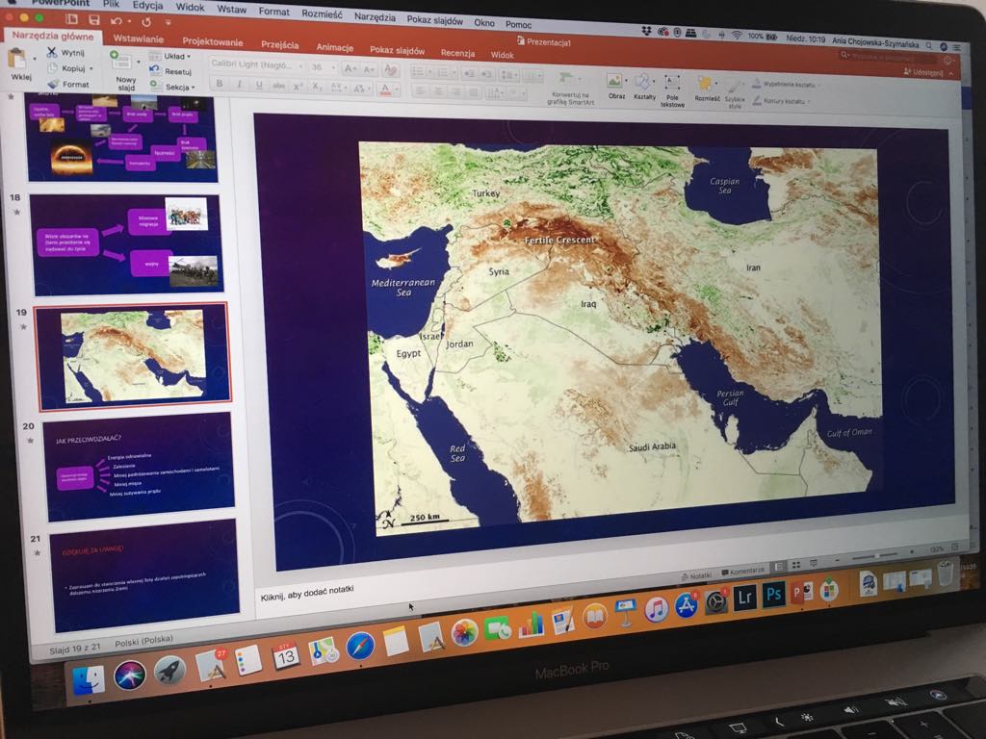Click the save icon in title bar
Screen dimensions: 986x739
click(93, 20)
